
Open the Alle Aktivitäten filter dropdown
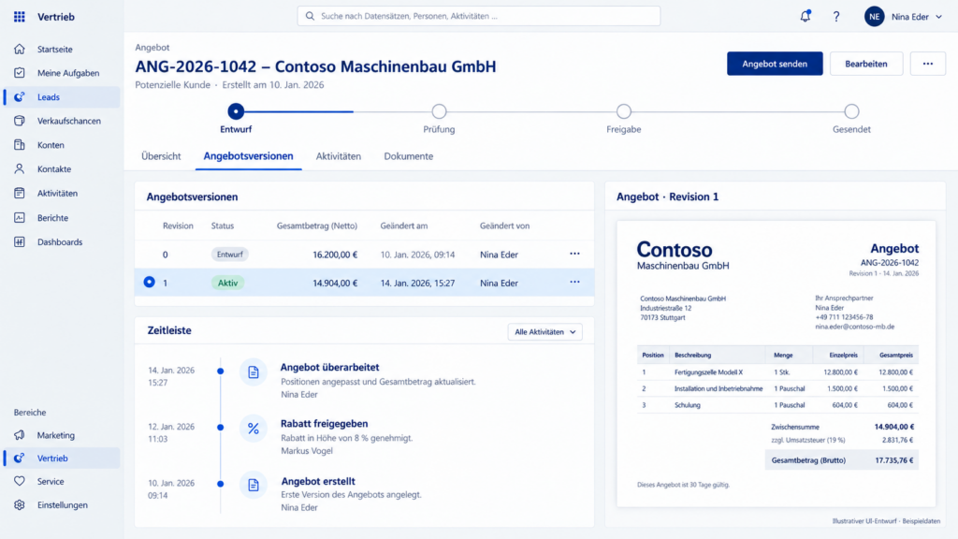click(x=544, y=332)
